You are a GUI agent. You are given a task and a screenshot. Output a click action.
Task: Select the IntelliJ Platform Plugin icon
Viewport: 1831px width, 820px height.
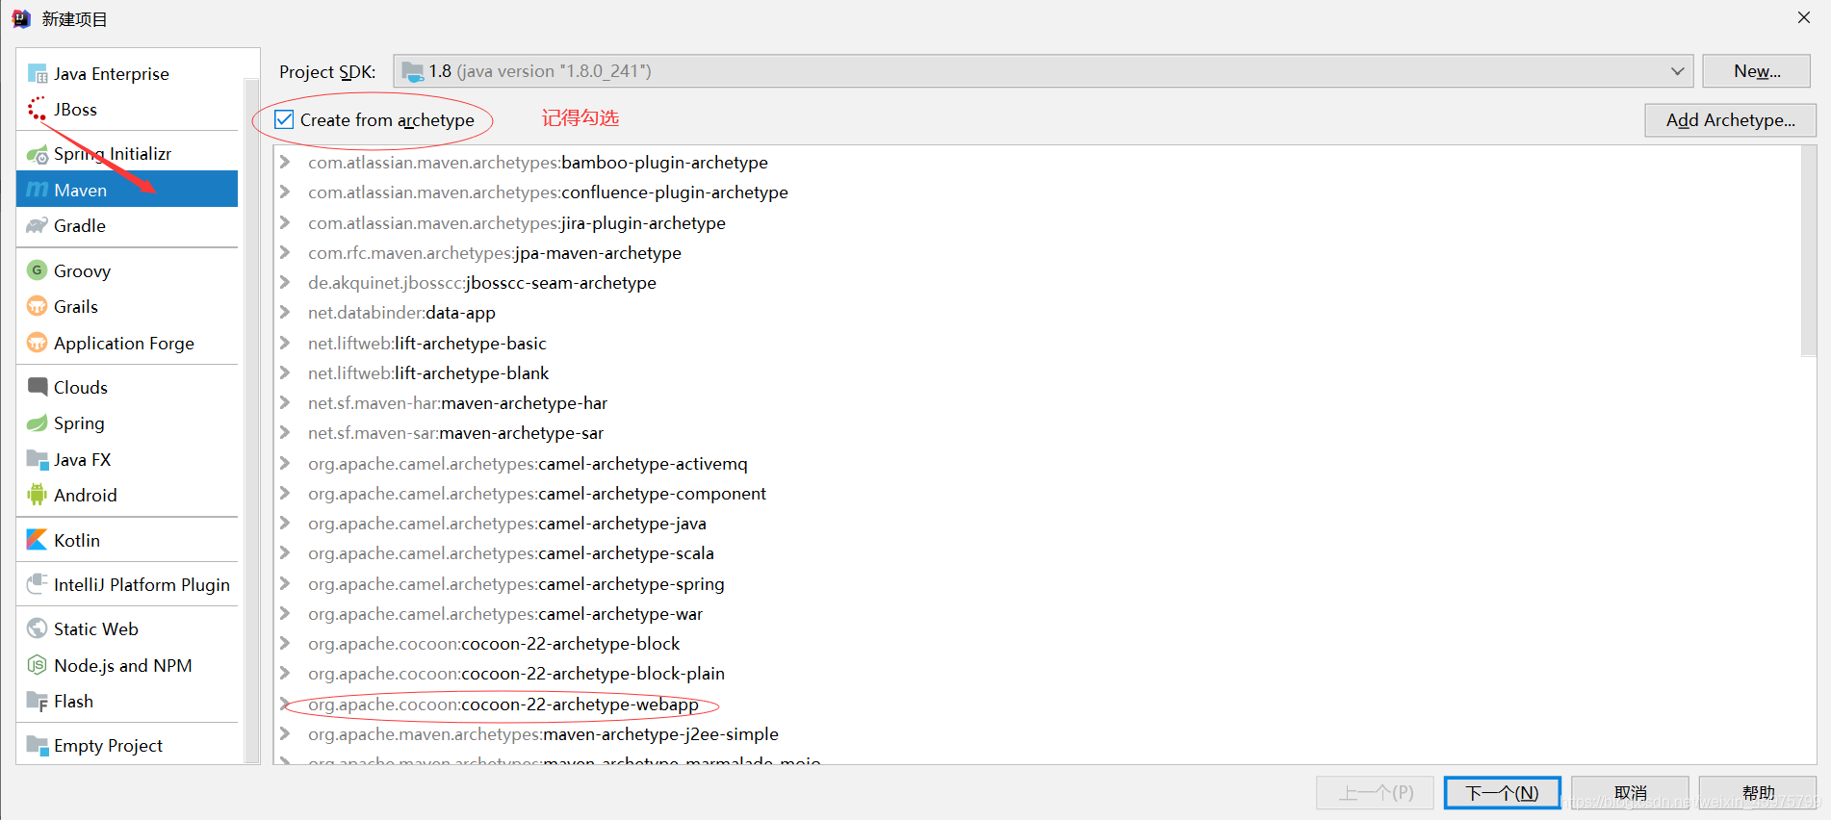click(x=38, y=584)
